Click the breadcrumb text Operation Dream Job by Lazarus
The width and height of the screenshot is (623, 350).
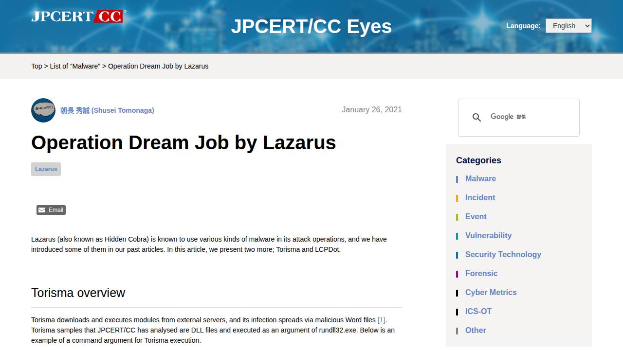(x=158, y=66)
